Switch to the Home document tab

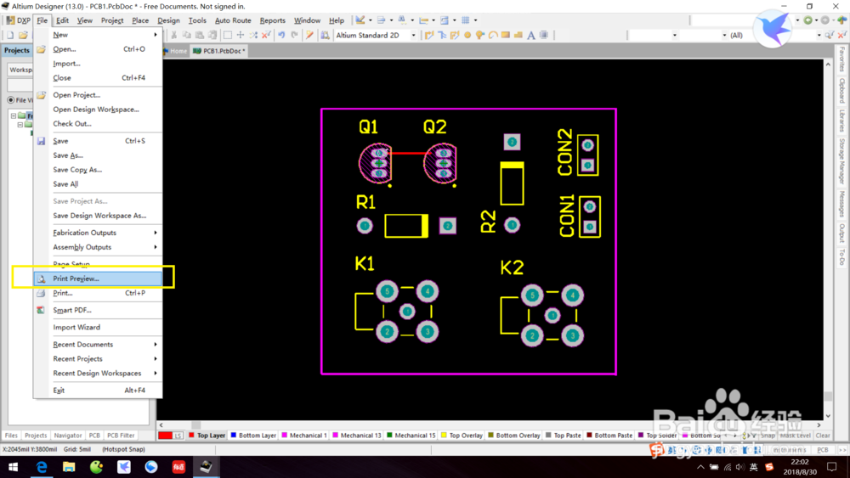[175, 51]
